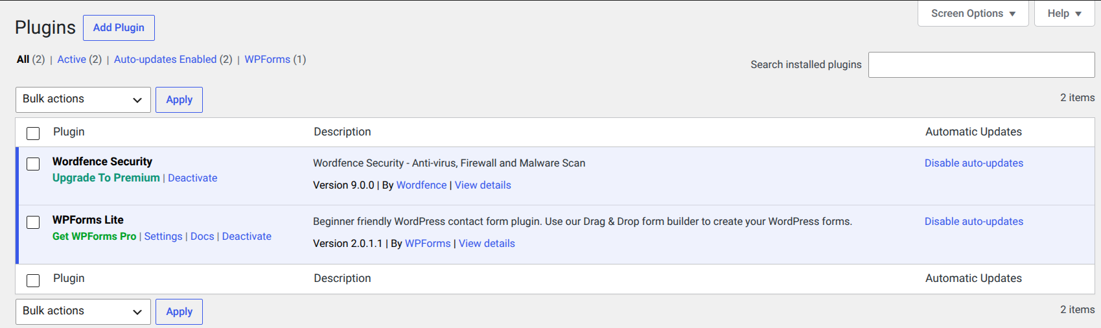The image size is (1101, 328).
Task: Deactivate the Wordfence Security plugin
Action: pos(192,178)
